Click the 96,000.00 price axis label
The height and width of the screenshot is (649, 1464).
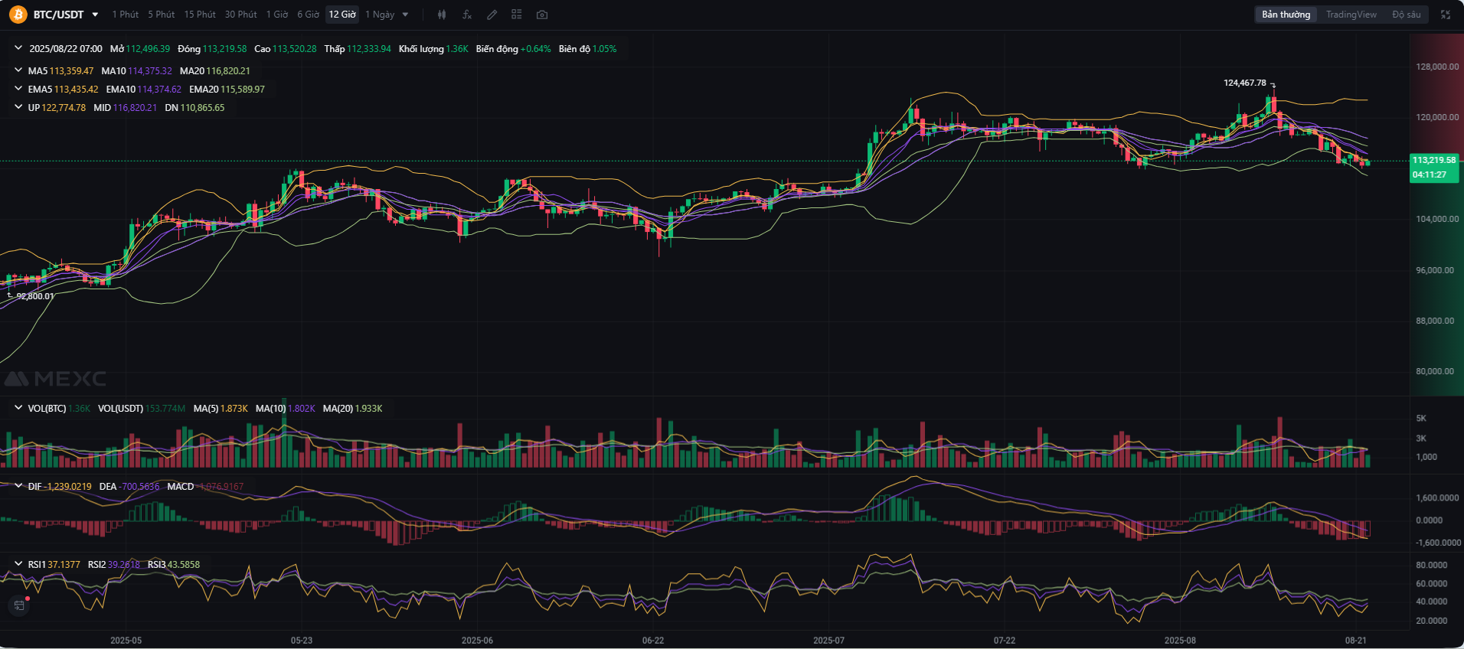1435,270
